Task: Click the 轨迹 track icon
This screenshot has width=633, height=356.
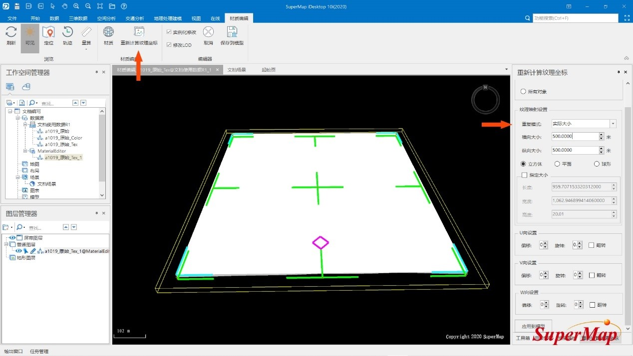Action: pyautogui.click(x=67, y=33)
